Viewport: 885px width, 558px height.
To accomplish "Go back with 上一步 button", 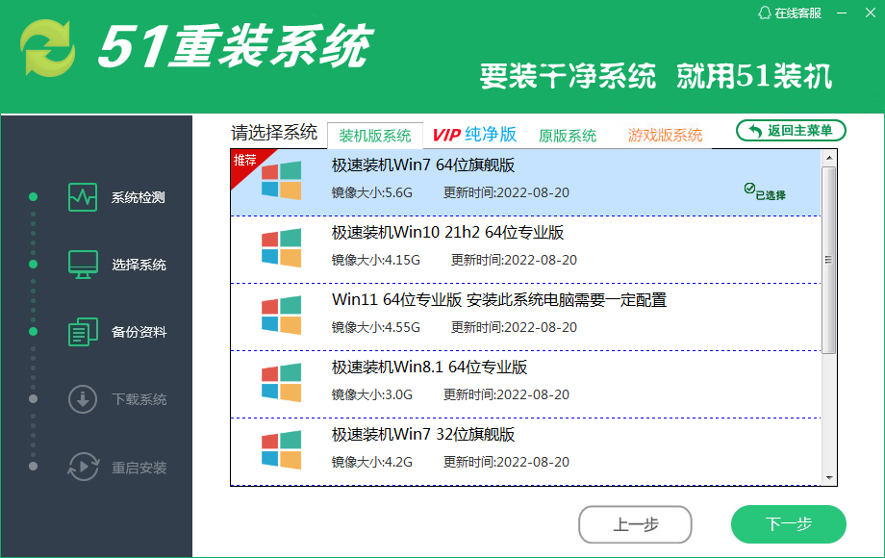I will 635,524.
